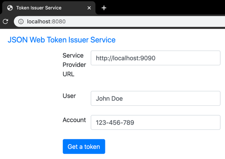Click the localhost host text in the address bar
The image size is (225, 159).
tap(39, 21)
